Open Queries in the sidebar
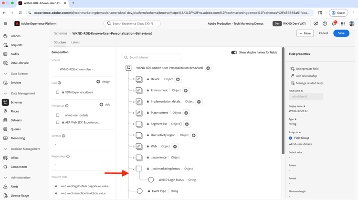 point(16,129)
